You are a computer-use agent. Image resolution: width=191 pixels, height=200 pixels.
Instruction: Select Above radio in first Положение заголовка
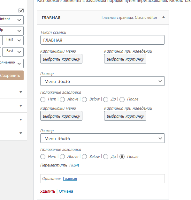[x=62, y=100]
